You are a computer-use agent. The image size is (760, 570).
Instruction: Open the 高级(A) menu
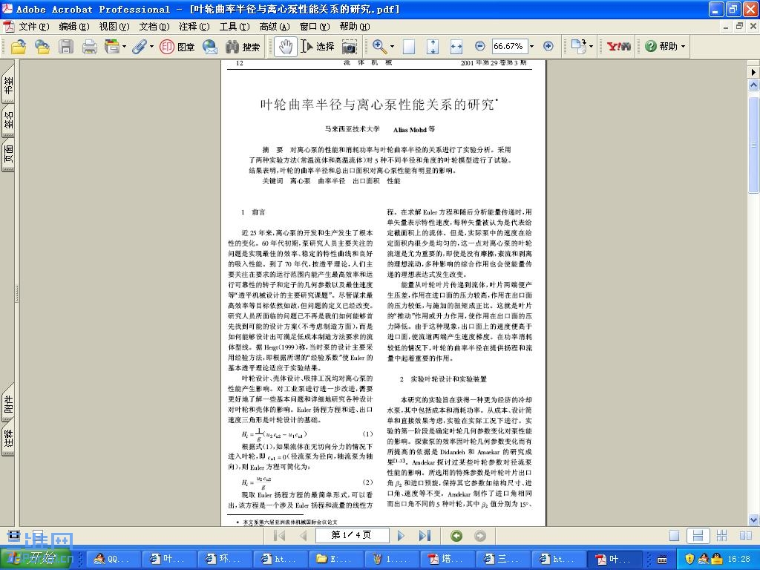(x=275, y=27)
